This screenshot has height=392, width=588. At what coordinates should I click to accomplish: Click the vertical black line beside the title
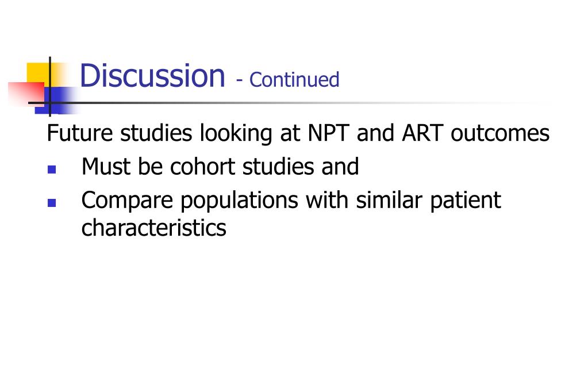point(50,86)
